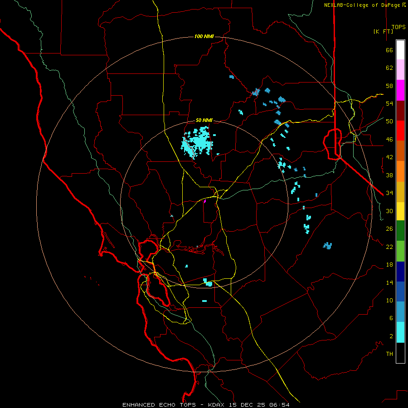Click the ENHANCED ECHO TOPS caption text
This screenshot has width=408, height=408.
159,405
